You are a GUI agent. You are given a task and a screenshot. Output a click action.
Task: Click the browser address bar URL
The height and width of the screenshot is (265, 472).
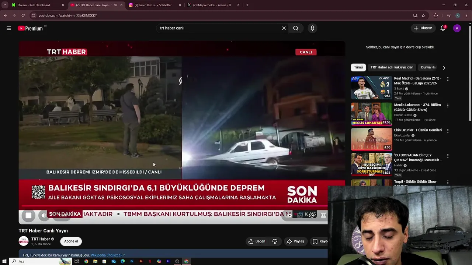click(67, 15)
